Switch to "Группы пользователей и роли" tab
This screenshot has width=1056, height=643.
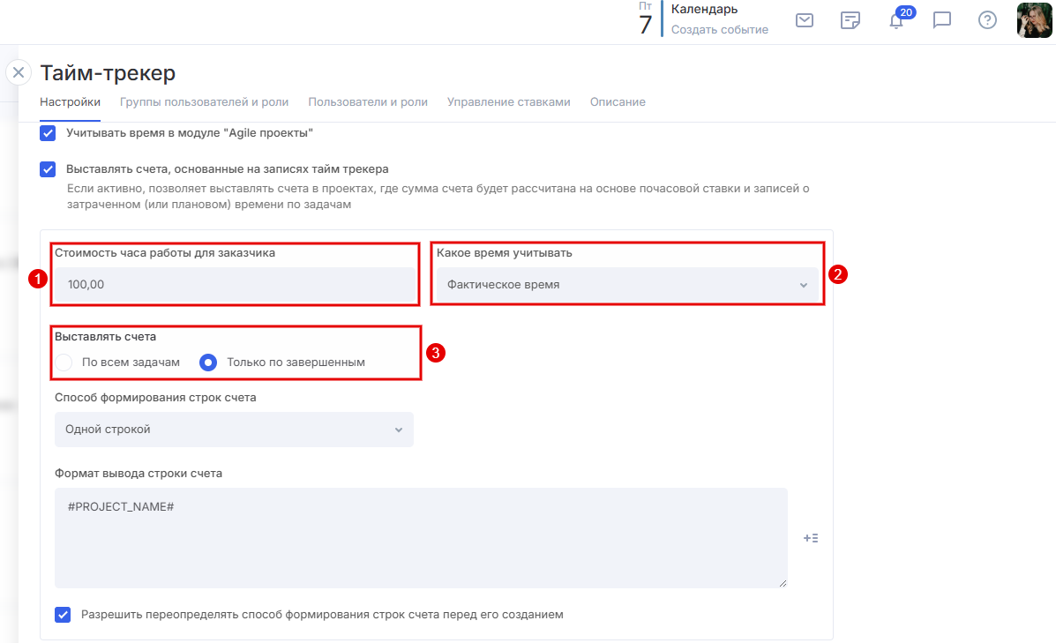coord(204,102)
